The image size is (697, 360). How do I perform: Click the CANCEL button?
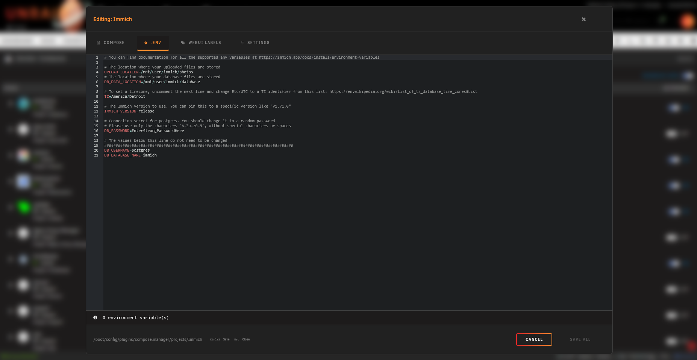click(x=534, y=340)
